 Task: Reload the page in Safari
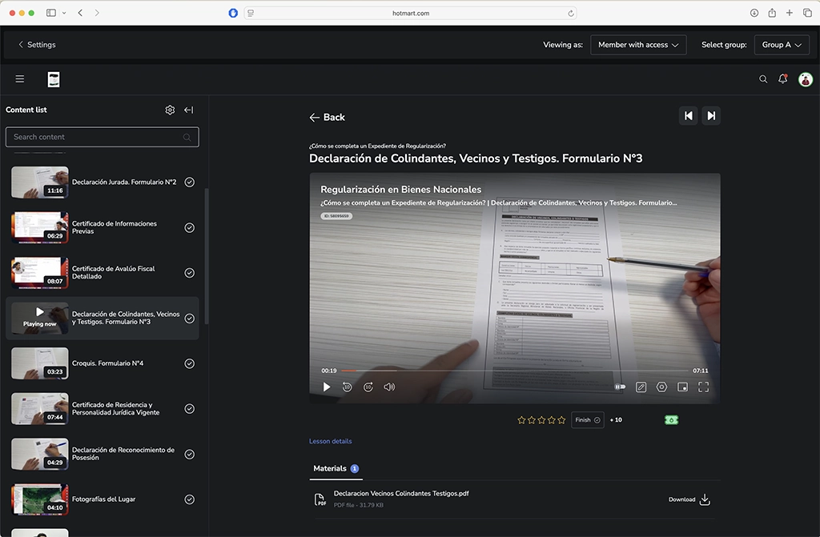pyautogui.click(x=570, y=13)
